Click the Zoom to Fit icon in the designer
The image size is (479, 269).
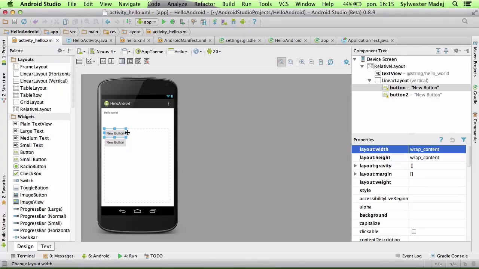(281, 62)
